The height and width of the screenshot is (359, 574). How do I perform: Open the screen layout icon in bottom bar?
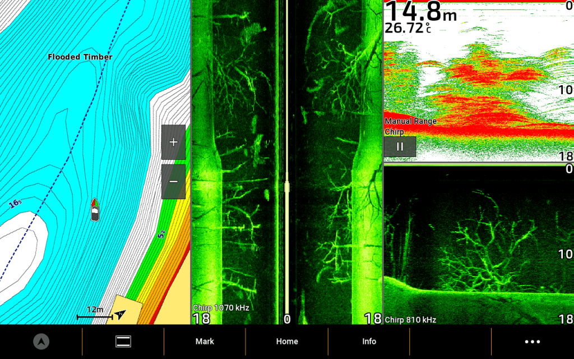coord(123,342)
